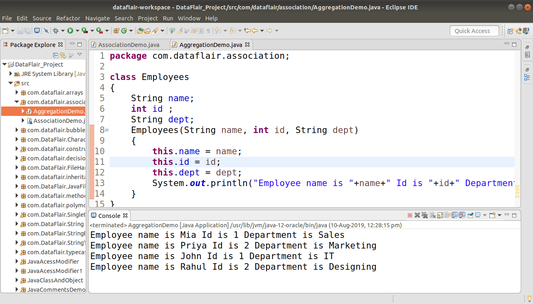Open the Run button dropdown arrow
Viewport: 533px width, 304px height.
click(x=77, y=31)
